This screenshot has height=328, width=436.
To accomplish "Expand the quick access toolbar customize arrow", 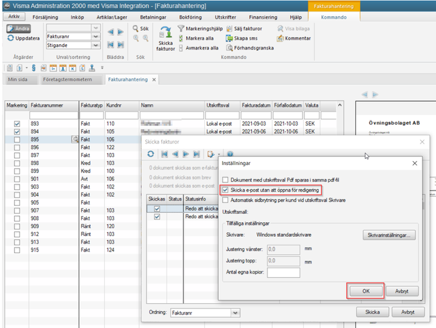I will coord(102,68).
